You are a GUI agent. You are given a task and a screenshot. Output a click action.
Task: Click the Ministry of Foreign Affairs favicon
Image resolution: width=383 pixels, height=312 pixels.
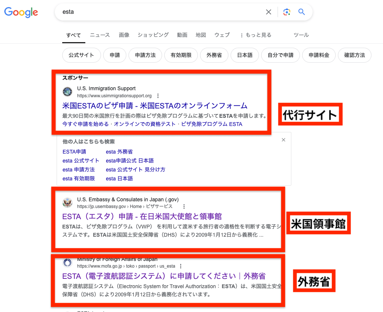point(67,263)
